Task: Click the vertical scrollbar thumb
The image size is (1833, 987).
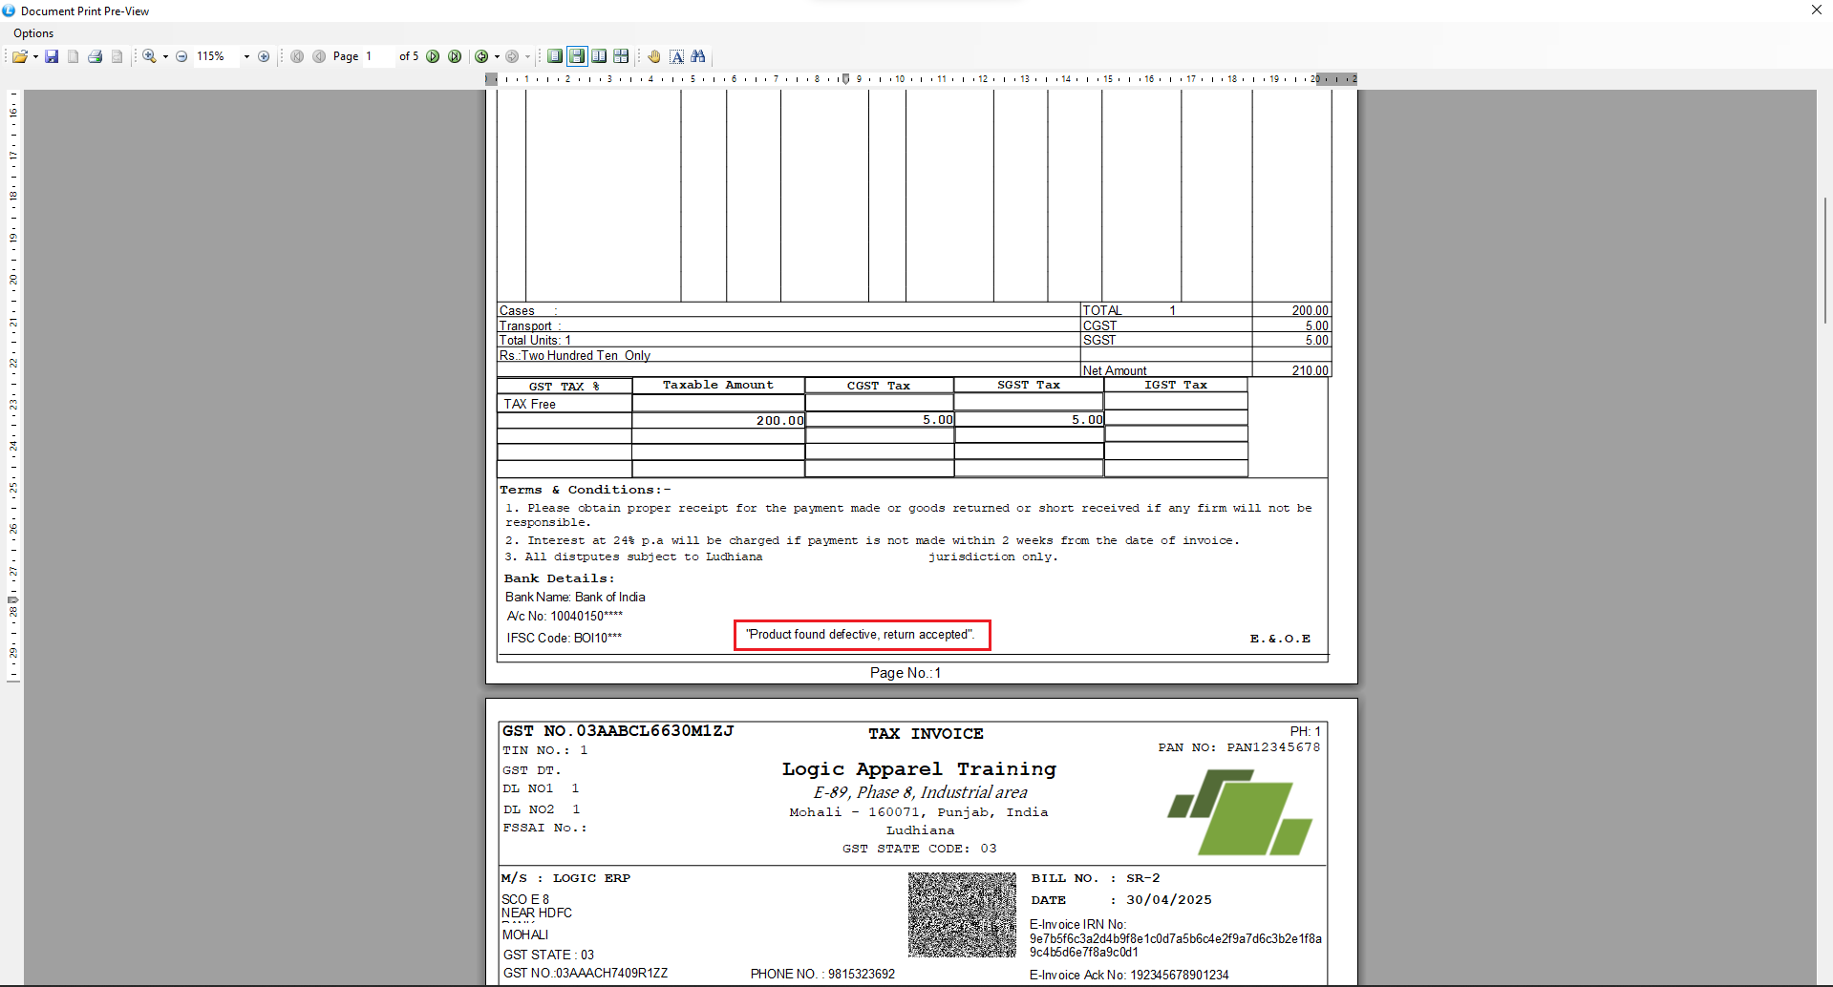Action: [1824, 260]
